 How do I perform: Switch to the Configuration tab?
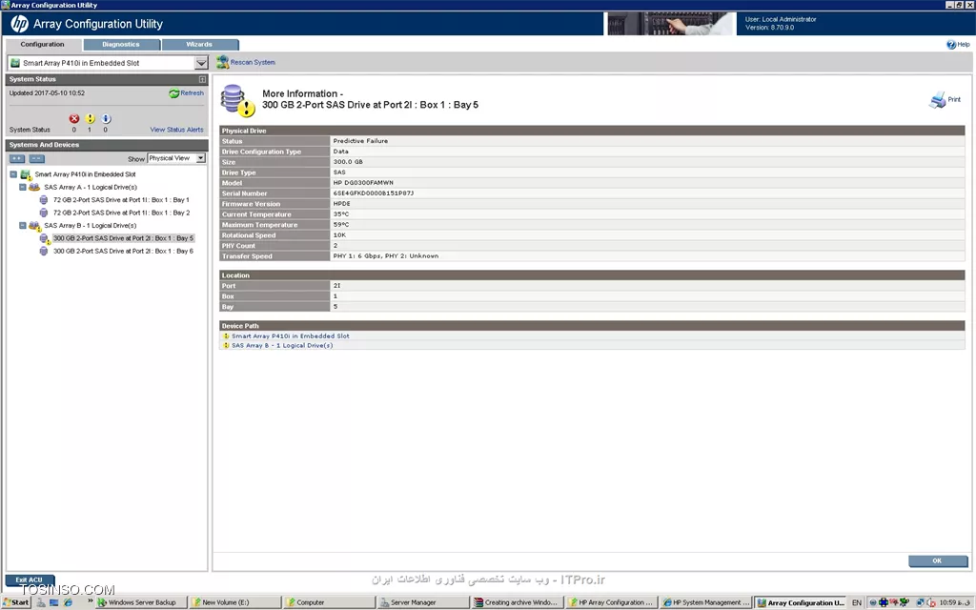(42, 45)
